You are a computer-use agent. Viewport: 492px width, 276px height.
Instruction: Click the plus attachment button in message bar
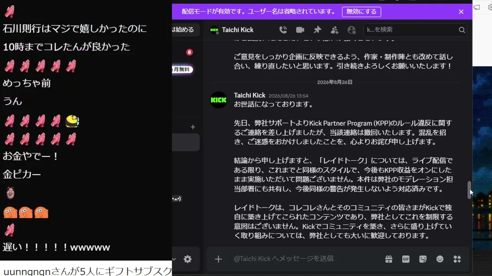point(218,259)
